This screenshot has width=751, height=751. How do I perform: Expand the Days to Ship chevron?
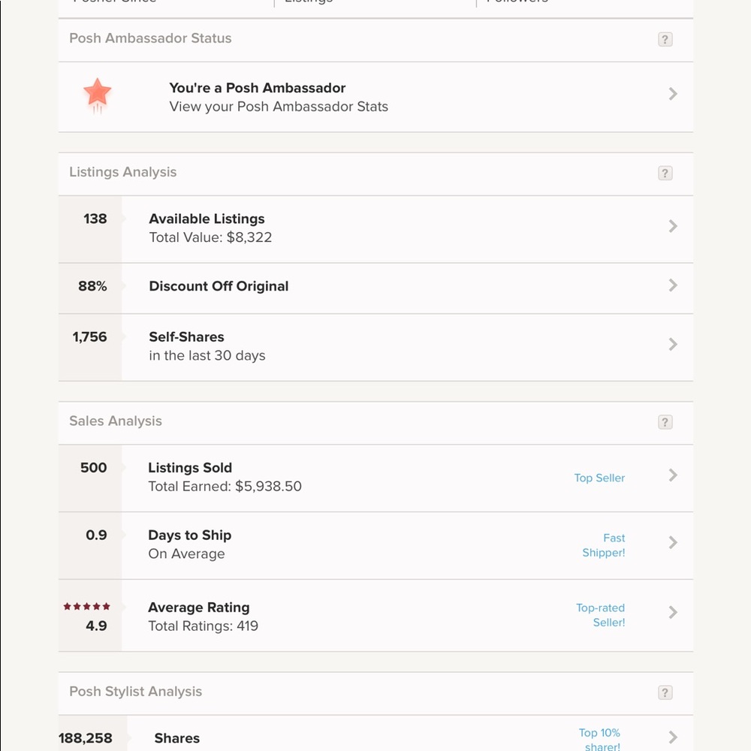pyautogui.click(x=673, y=542)
